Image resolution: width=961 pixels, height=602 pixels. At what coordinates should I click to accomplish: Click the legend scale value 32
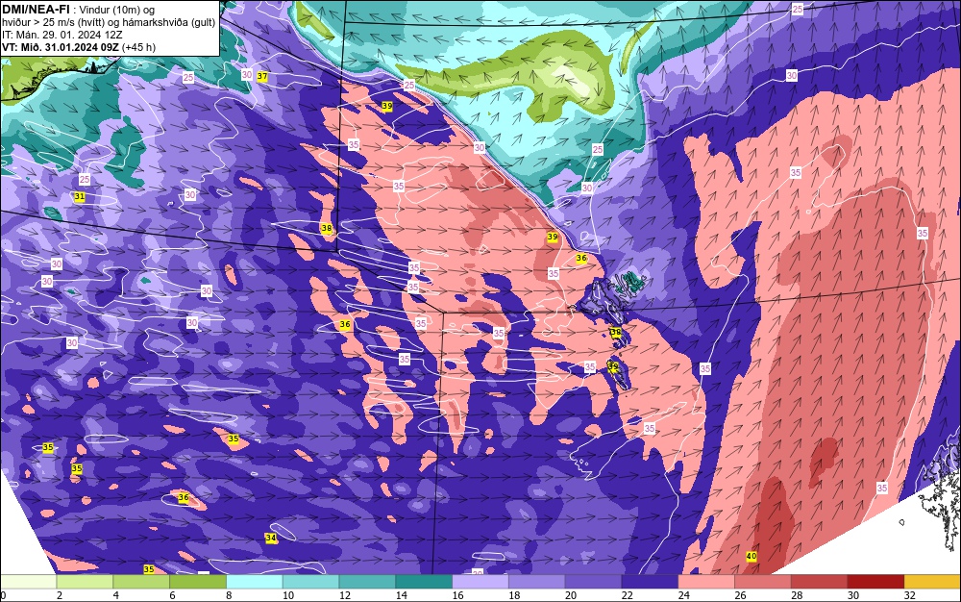point(909,595)
